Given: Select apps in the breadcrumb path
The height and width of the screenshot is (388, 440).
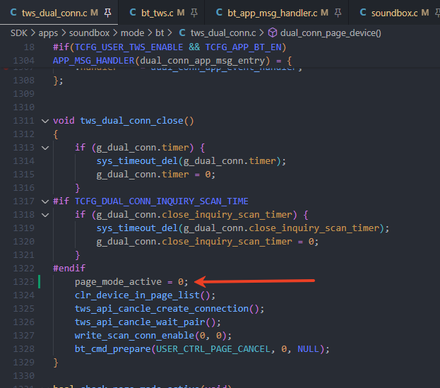Looking at the screenshot, I should click(x=48, y=33).
